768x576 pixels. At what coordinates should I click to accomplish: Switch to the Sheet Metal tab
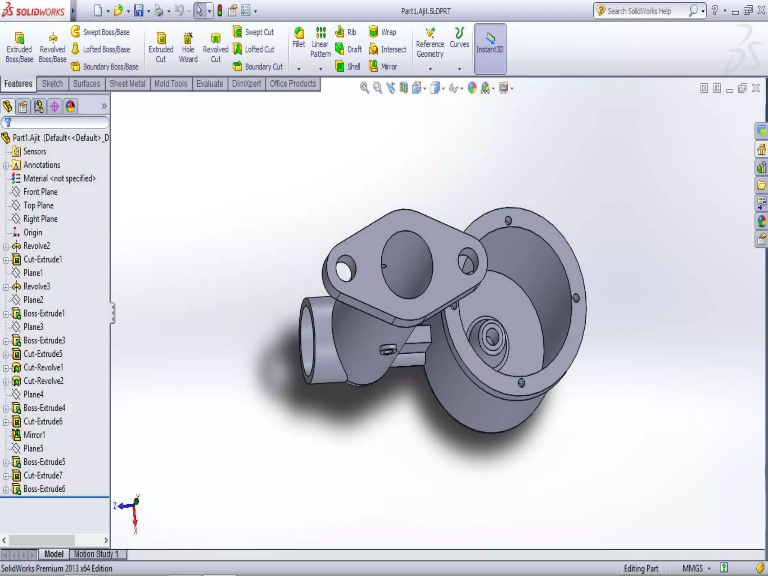[x=127, y=84]
